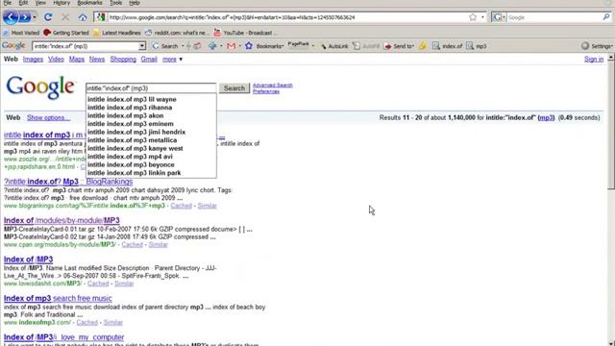Open the File menu
The image size is (615, 346).
pos(8,3)
